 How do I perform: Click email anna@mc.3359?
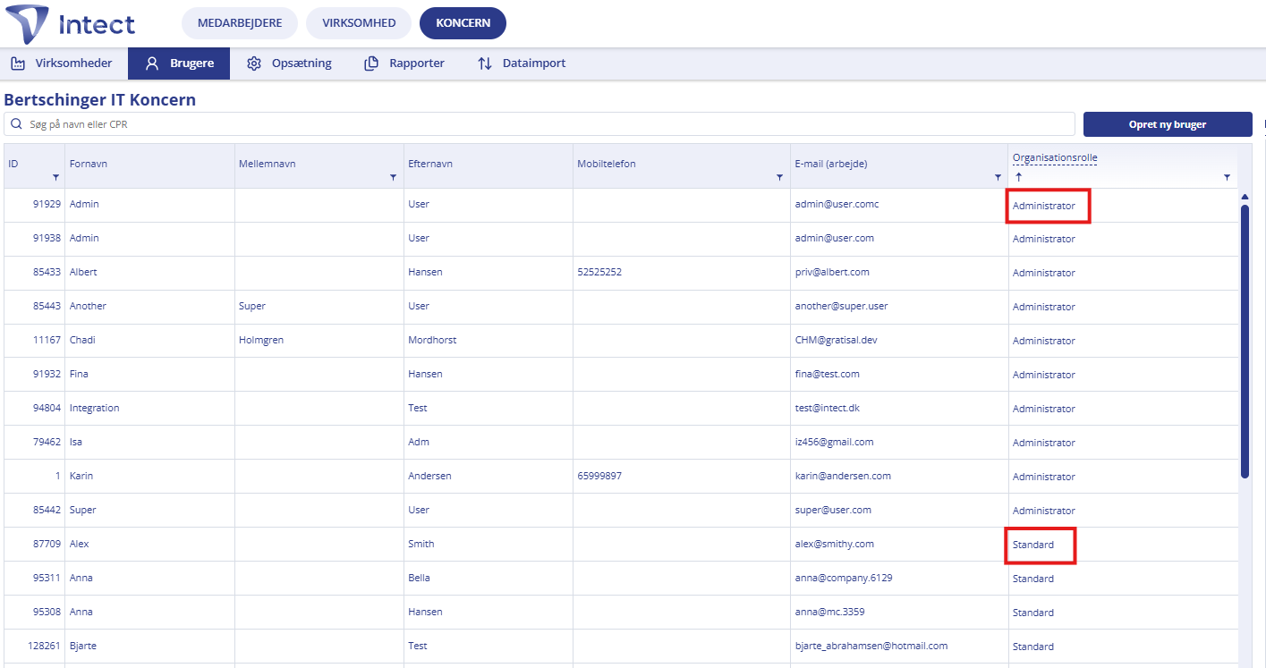829,612
